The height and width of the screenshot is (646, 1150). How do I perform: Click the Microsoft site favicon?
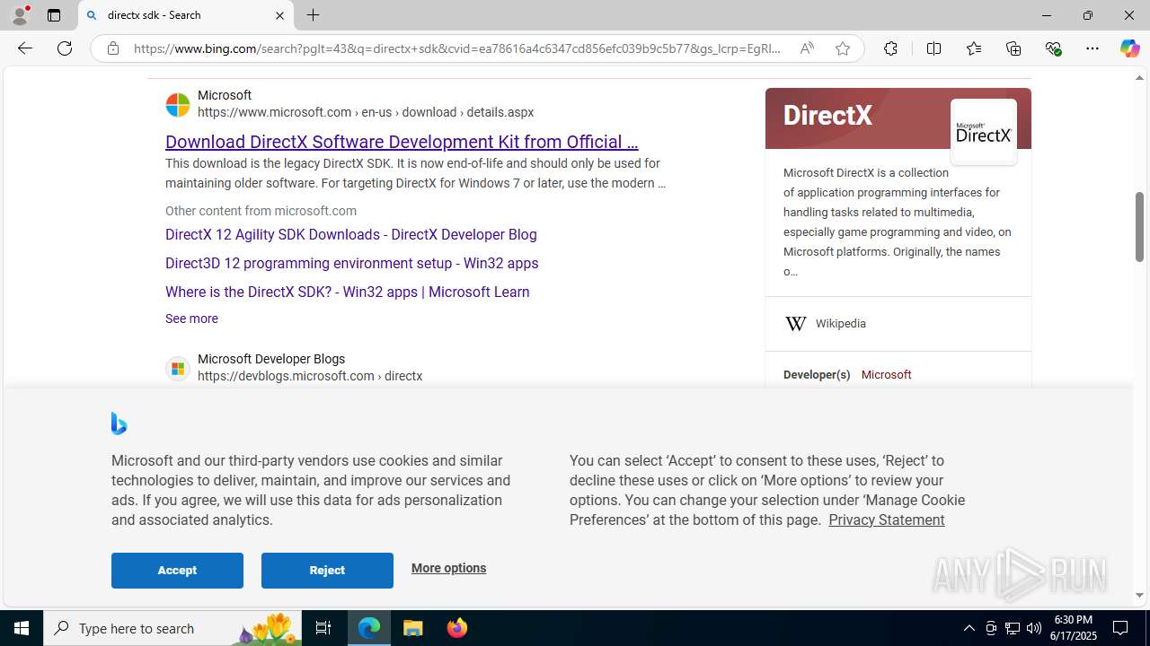point(178,105)
